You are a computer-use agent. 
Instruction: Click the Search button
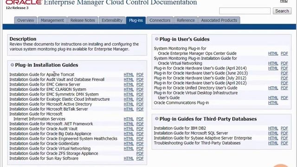pos(282,11)
